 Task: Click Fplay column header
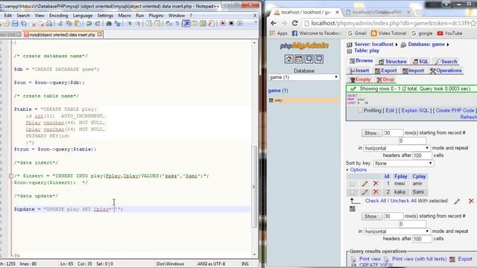coord(400,176)
